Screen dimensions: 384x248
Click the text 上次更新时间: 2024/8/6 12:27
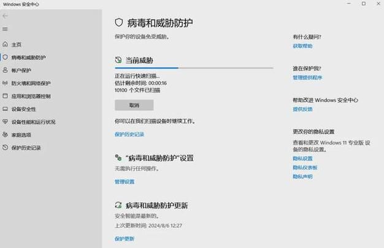tap(148, 225)
